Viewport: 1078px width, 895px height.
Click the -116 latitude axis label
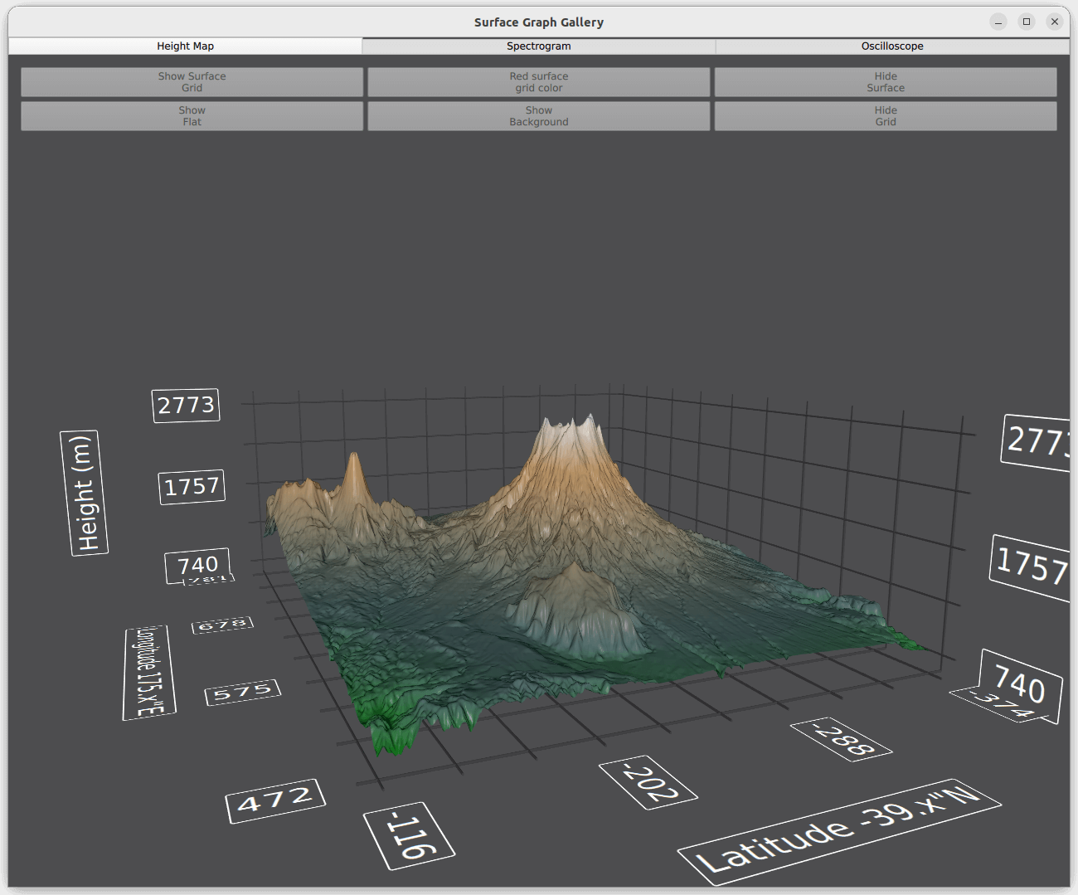[410, 835]
